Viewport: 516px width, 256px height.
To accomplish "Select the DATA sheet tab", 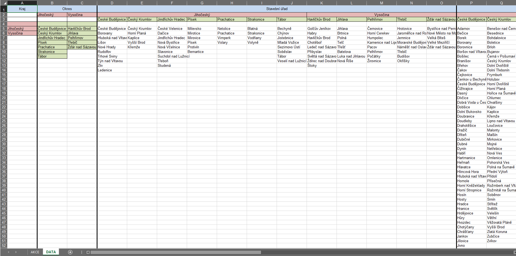I will tap(51, 252).
